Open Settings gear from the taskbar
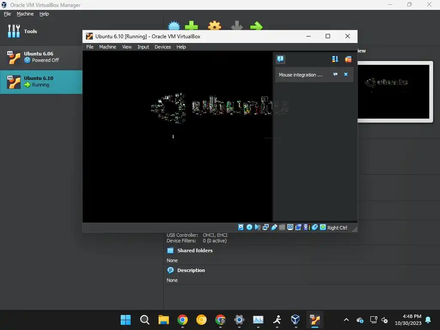This screenshot has height=330, width=440. [239, 320]
